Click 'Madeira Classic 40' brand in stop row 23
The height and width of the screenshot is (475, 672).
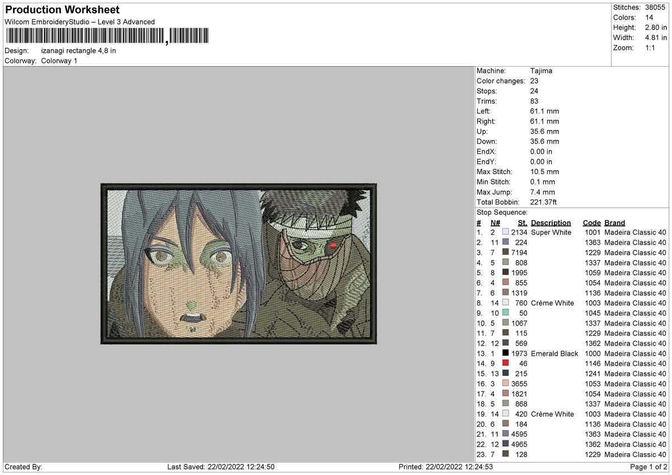(636, 454)
